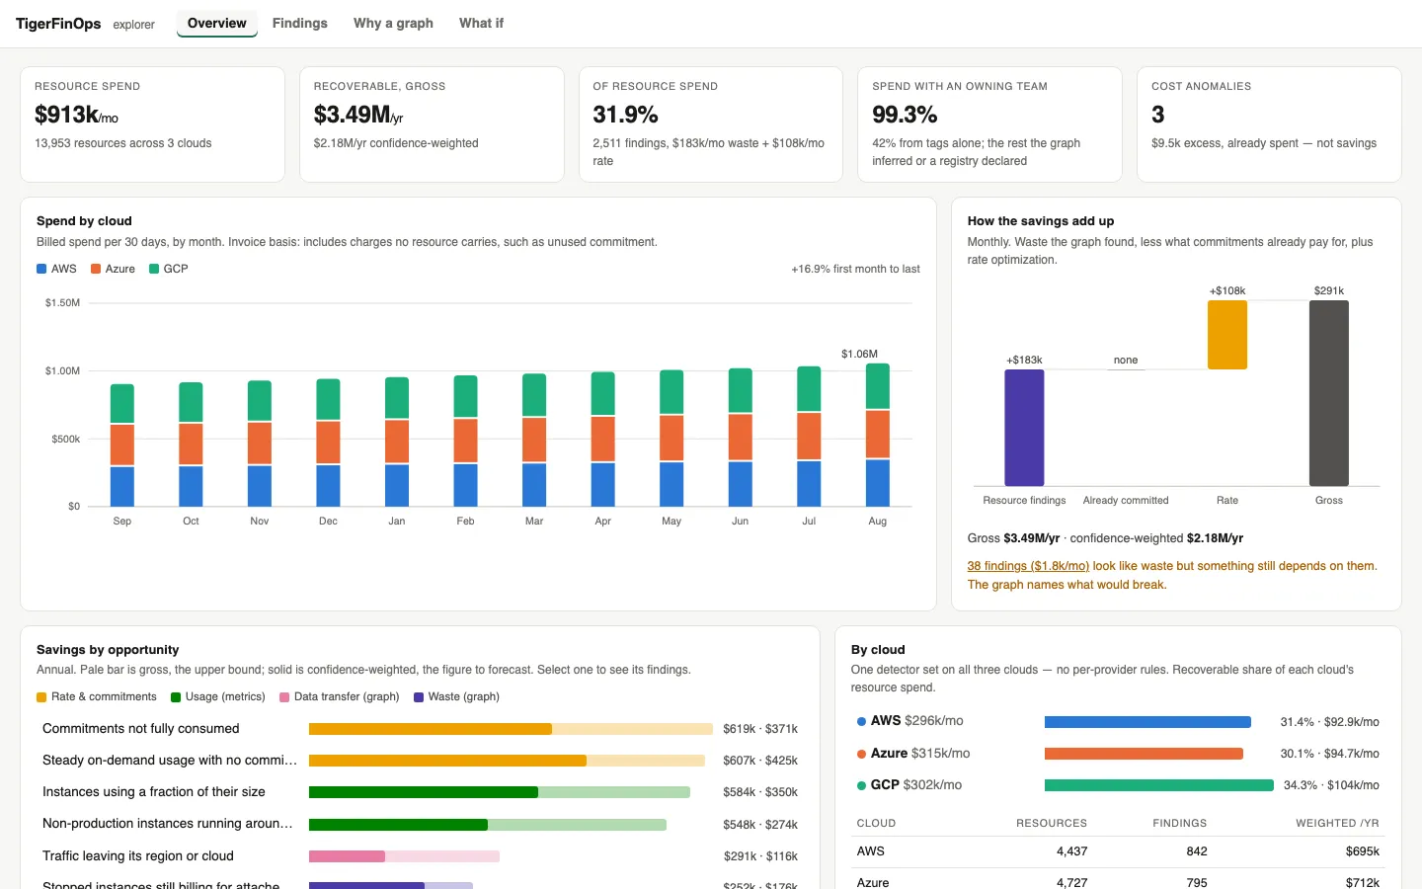This screenshot has height=889, width=1422.
Task: Click the TigerFinOps logo text
Action: (x=58, y=24)
